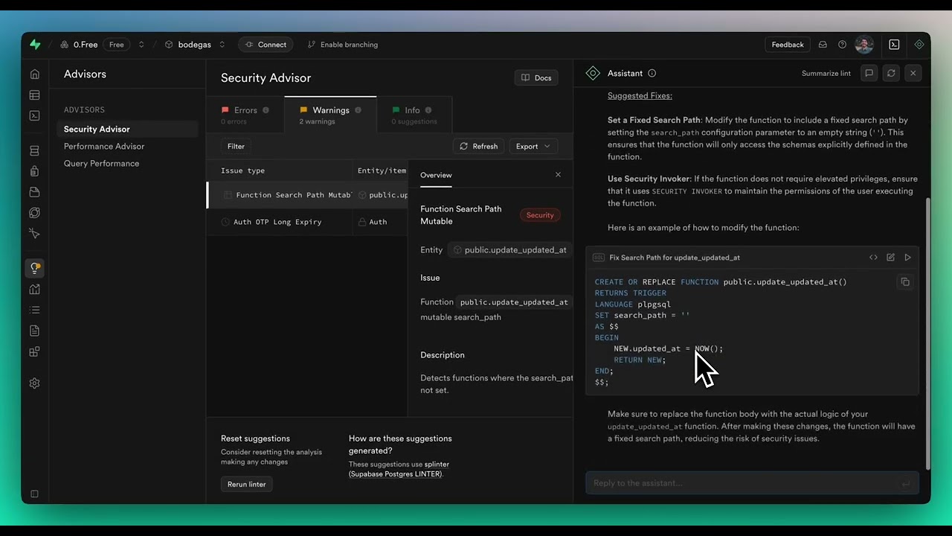Click the Assistant new chat refresh icon
This screenshot has height=536, width=952.
pyautogui.click(x=891, y=73)
